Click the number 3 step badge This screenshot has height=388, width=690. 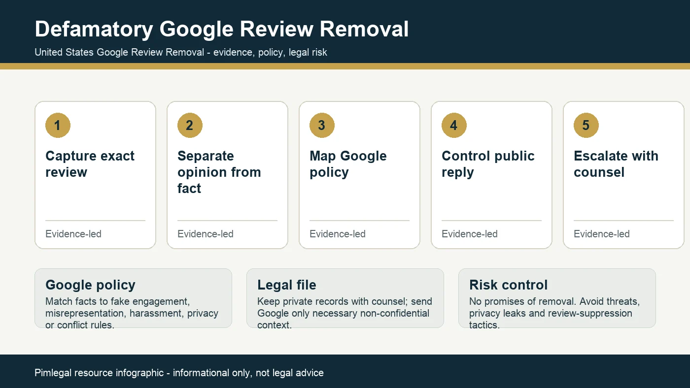click(322, 125)
